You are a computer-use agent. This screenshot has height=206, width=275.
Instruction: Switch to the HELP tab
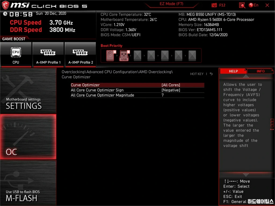233,71
